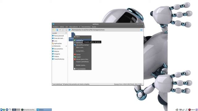198x111 pixels.
Task: Choose Copiar caminho(s) in the context menu
Action: pos(82,62)
